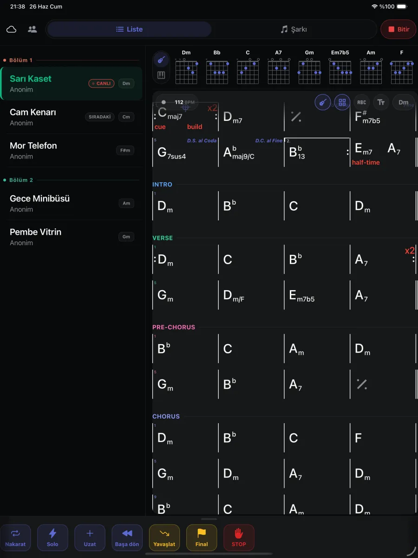Trigger the Uzat plus cue
Screen dimensions: 418x558
[90, 538]
